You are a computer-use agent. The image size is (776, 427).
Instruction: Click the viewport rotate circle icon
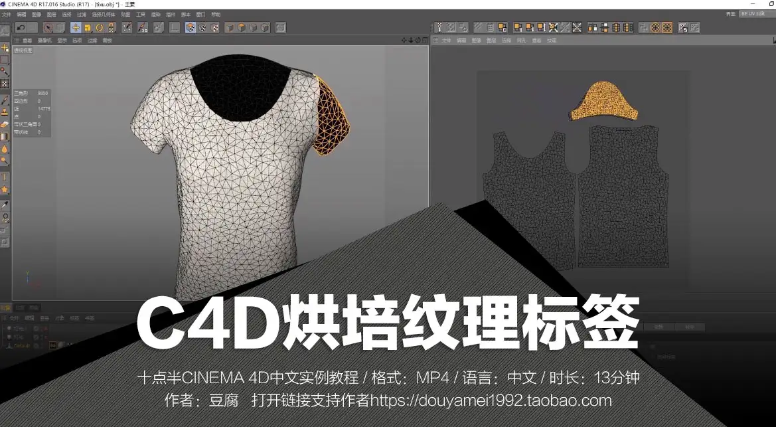(x=418, y=40)
